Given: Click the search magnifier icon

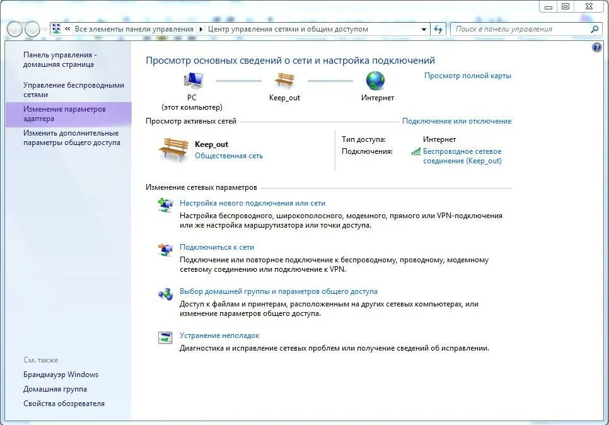Looking at the screenshot, I should pyautogui.click(x=594, y=29).
